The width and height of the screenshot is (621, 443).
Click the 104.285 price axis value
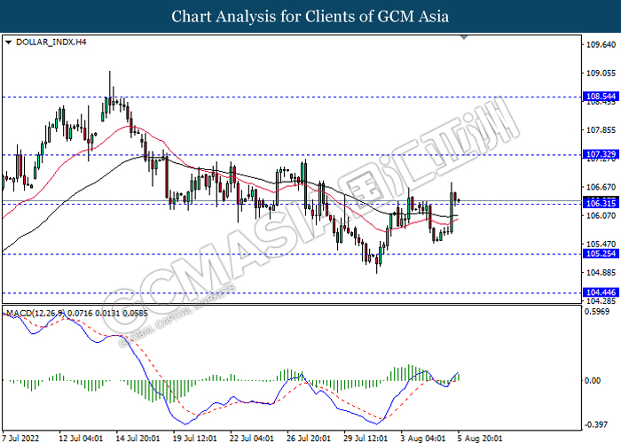pos(601,301)
